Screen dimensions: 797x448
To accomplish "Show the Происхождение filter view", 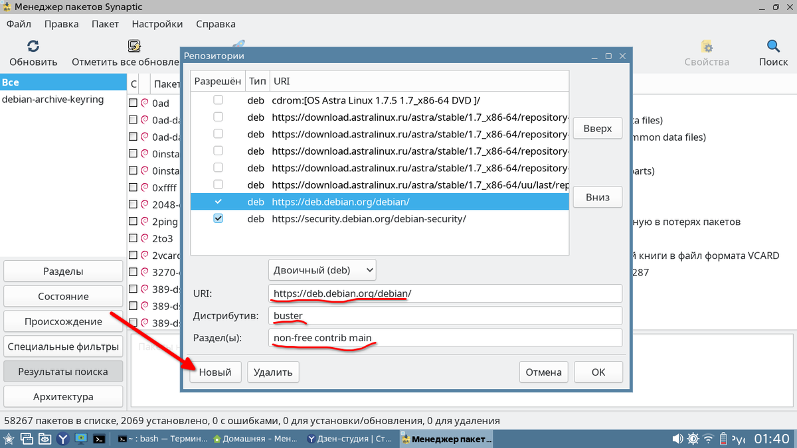I will 63,322.
